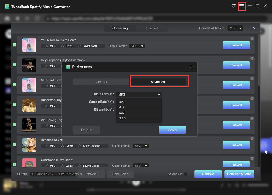272x195 pixels.
Task: Uncheck Hey Stephen song checkbox
Action: [x=14, y=65]
